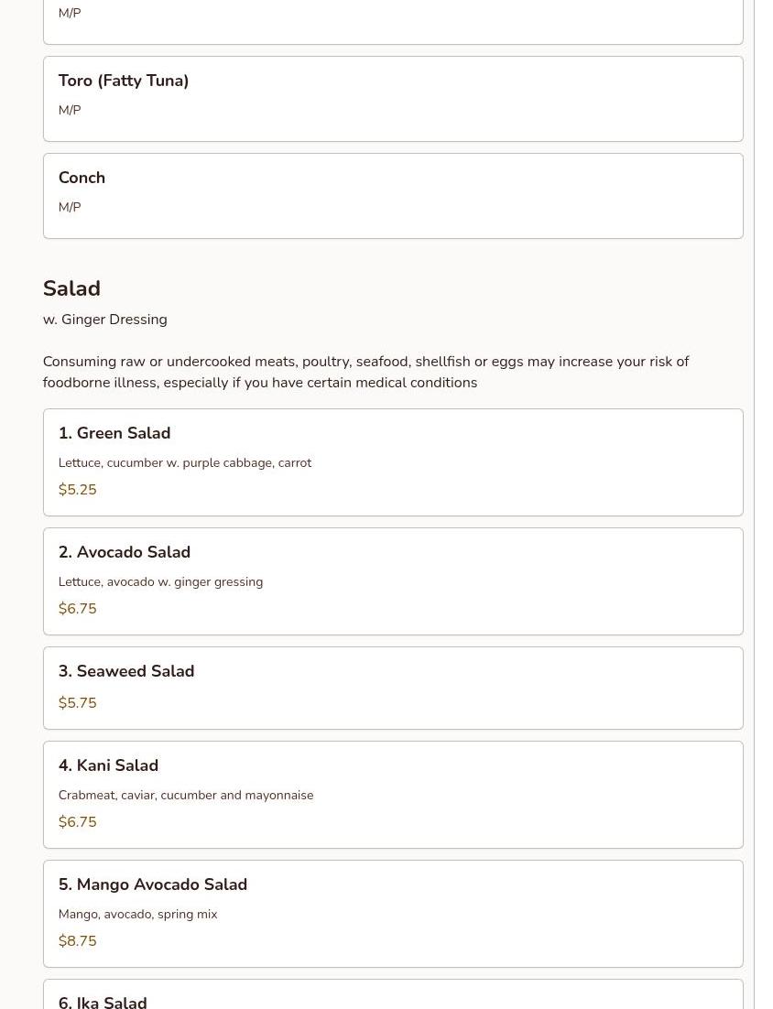Click the $5.75 Seaweed Salad price
Screen dimensions: 773x1009
[77, 703]
